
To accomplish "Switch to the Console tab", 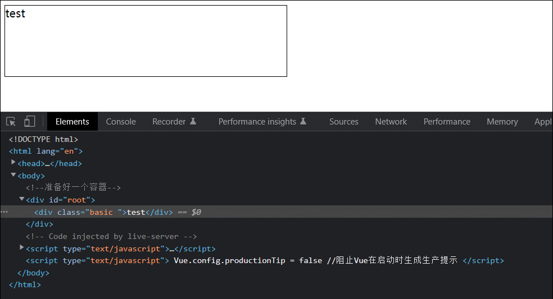I will coord(121,122).
